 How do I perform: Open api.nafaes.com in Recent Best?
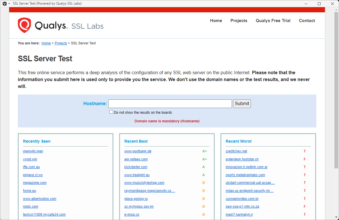136,159
